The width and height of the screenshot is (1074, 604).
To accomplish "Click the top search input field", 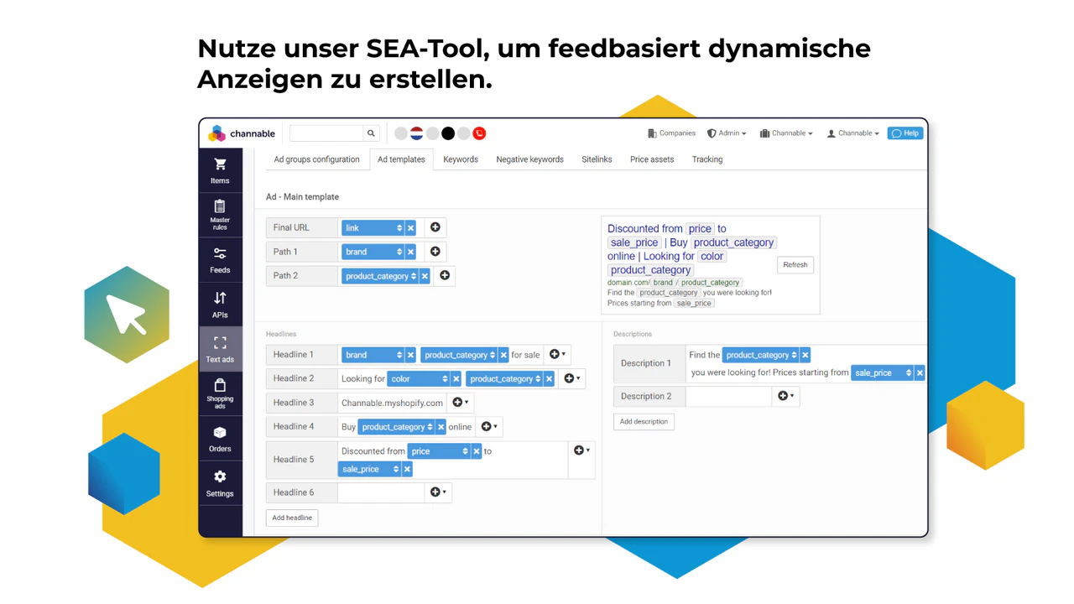I will 326,133.
